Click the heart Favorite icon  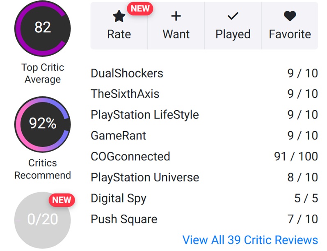pyautogui.click(x=290, y=16)
